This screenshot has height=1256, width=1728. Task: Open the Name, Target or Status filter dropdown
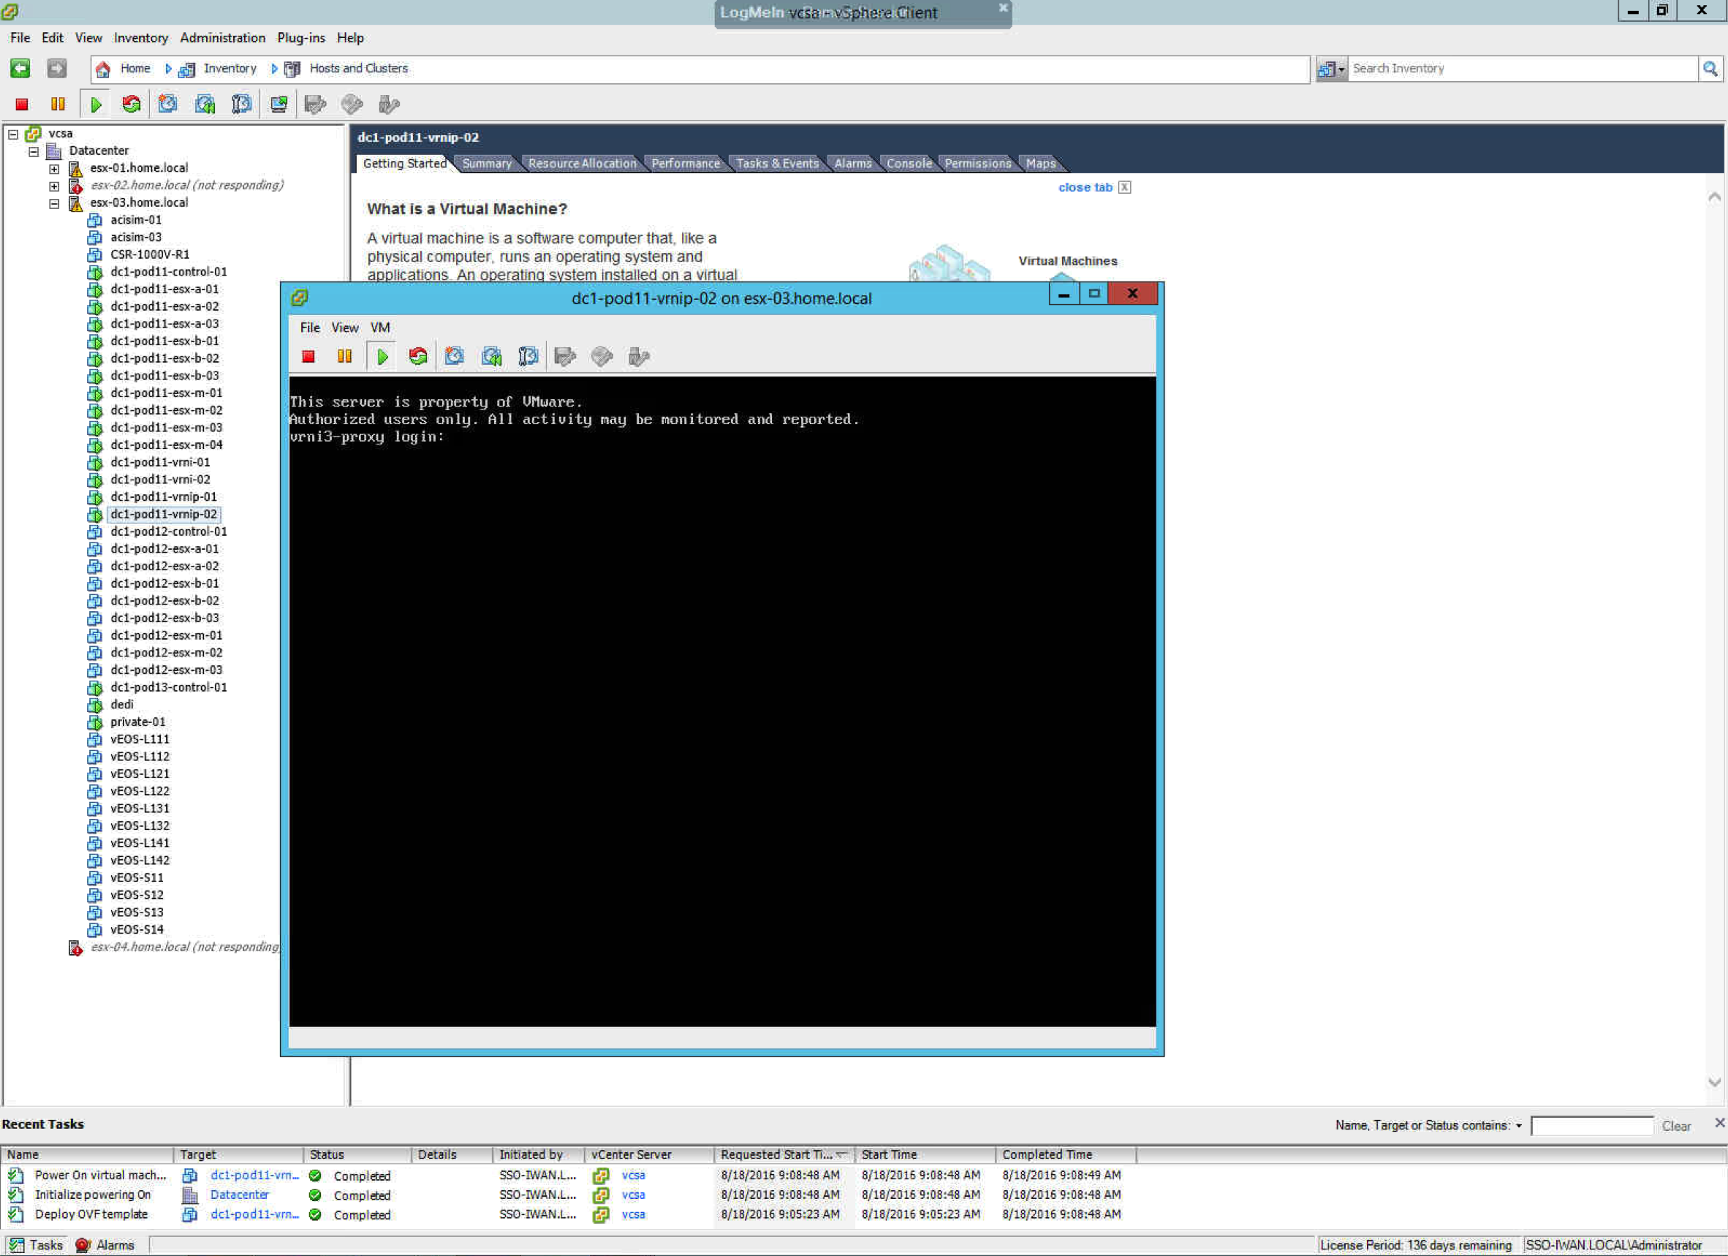coord(1518,1126)
